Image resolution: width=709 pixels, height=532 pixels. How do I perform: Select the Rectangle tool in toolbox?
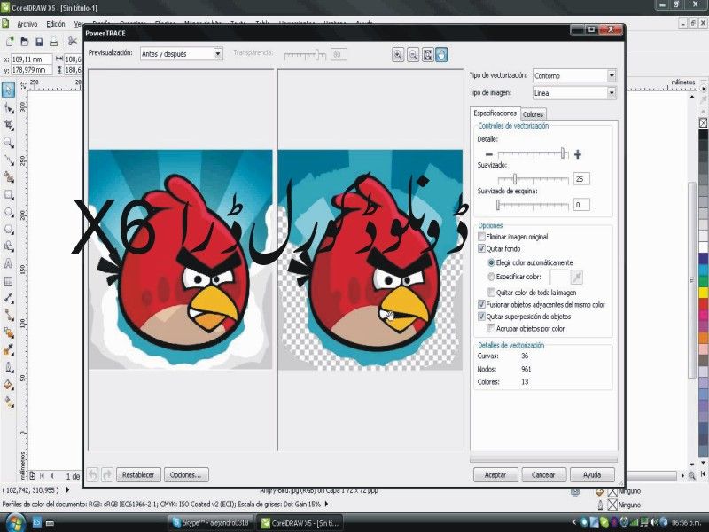pos(9,194)
